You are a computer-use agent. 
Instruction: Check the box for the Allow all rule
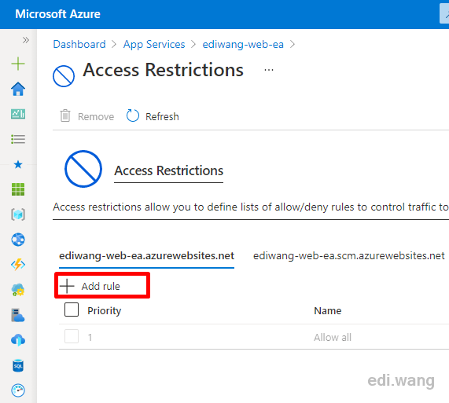coord(72,336)
